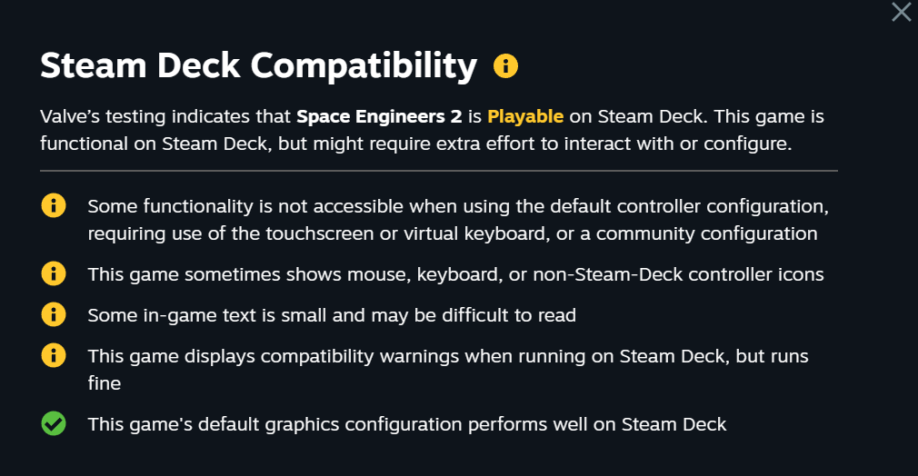Click the horizontal divider below the description
918x476 pixels.
(438, 170)
